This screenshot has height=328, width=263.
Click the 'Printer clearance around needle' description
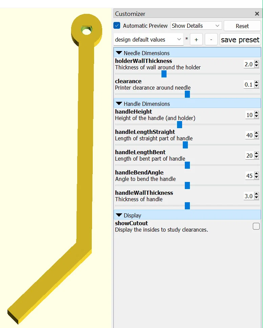(x=153, y=88)
